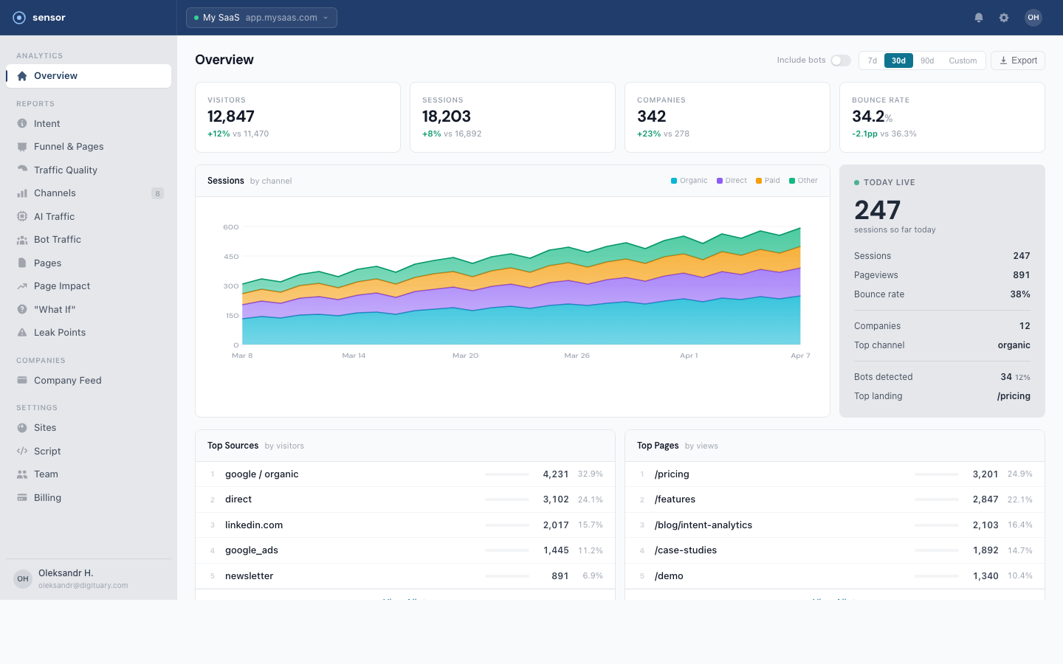Viewport: 1063px width, 664px height.
Task: Click the Export button
Action: click(1017, 60)
